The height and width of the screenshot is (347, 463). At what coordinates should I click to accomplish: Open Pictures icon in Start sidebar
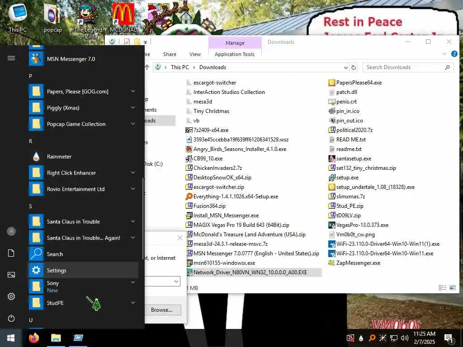coord(11,275)
